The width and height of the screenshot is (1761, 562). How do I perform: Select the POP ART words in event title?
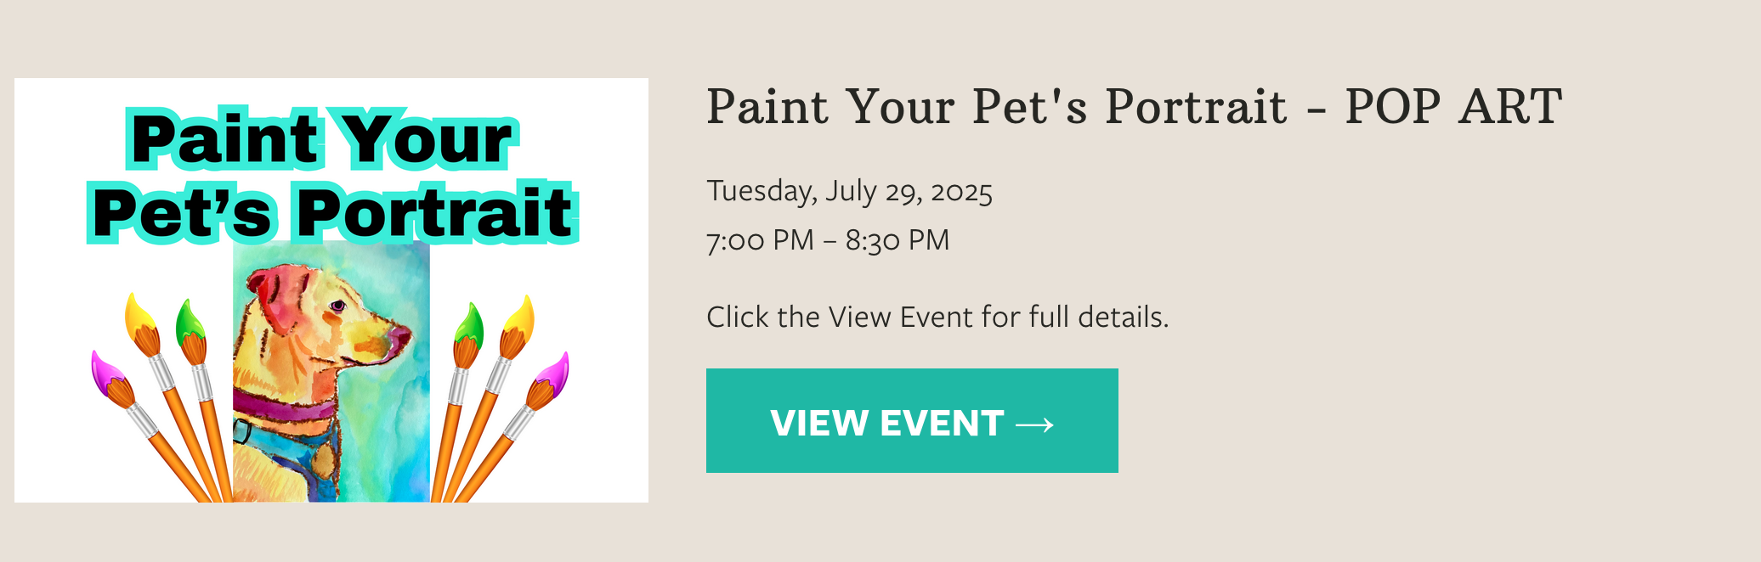point(1453,108)
